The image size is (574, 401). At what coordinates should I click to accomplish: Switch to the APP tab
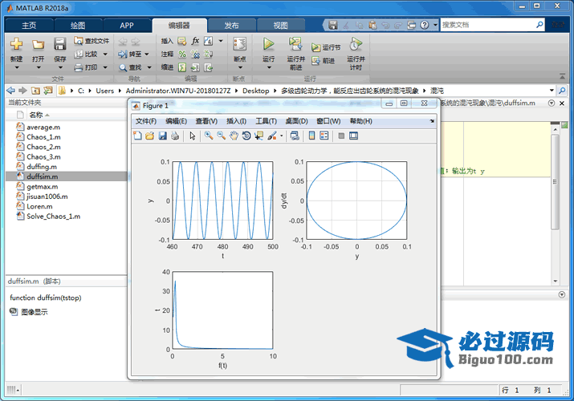(x=127, y=25)
